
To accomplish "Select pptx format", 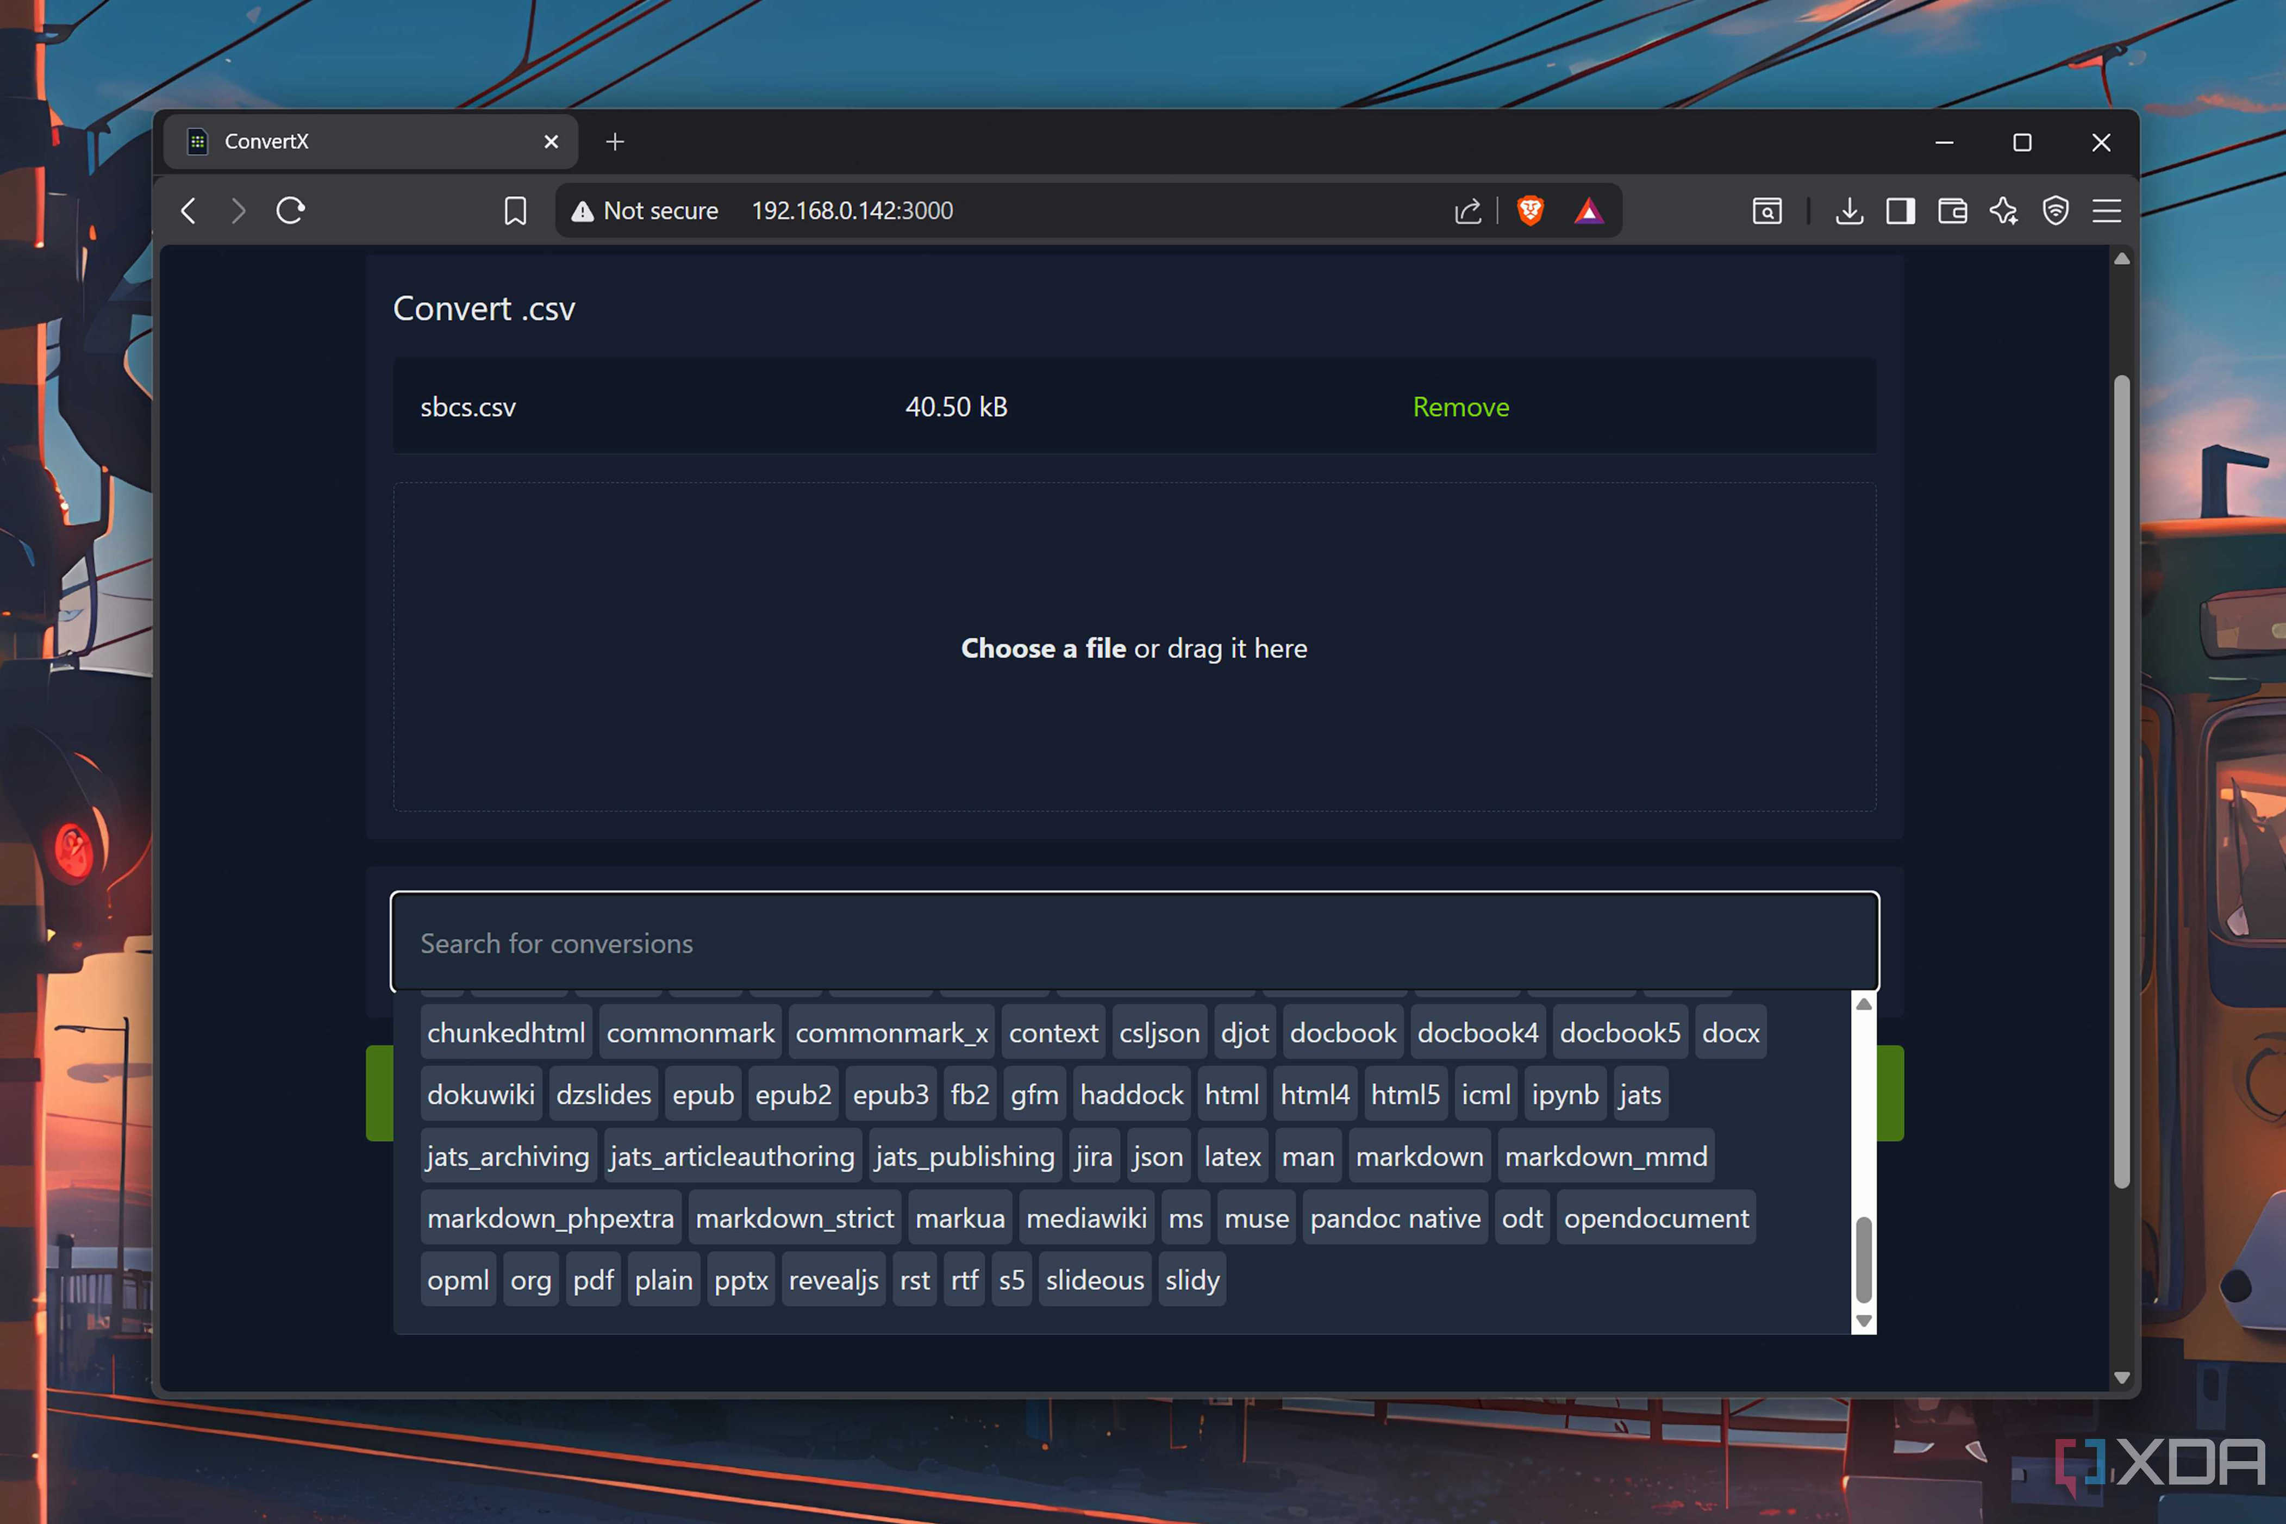I will [x=741, y=1280].
